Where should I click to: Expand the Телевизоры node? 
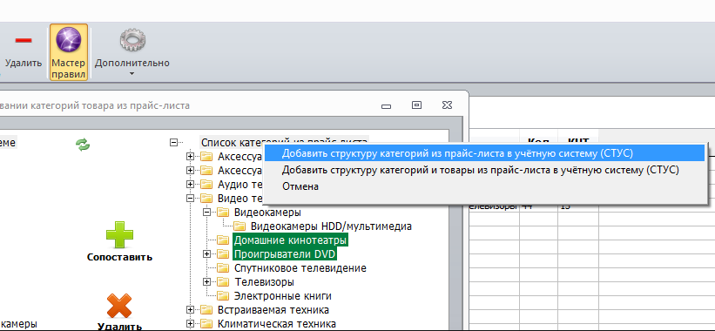(206, 281)
